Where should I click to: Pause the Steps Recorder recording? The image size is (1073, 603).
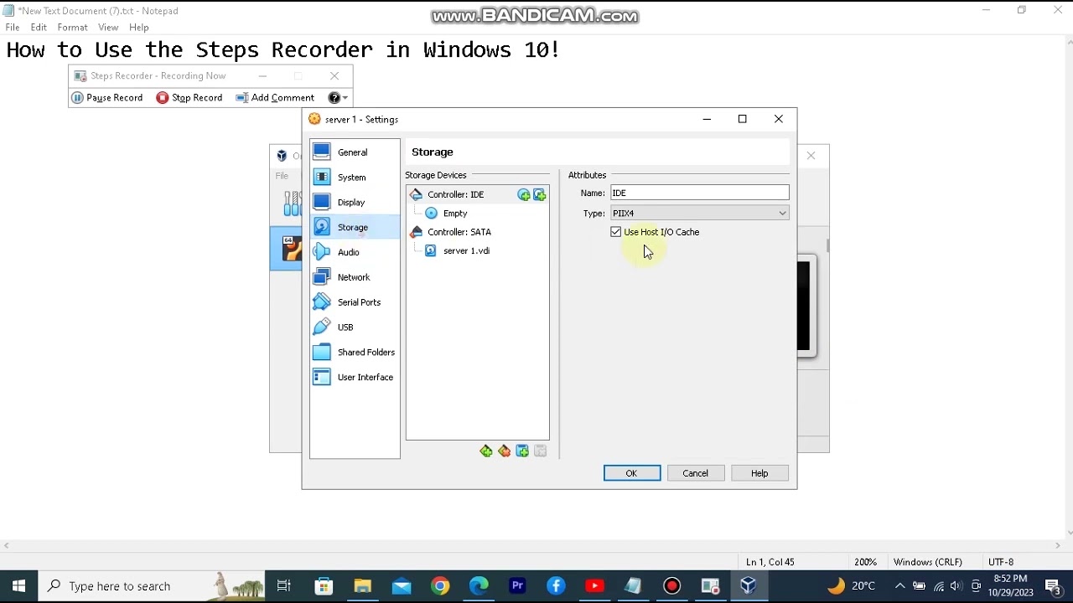click(x=107, y=98)
